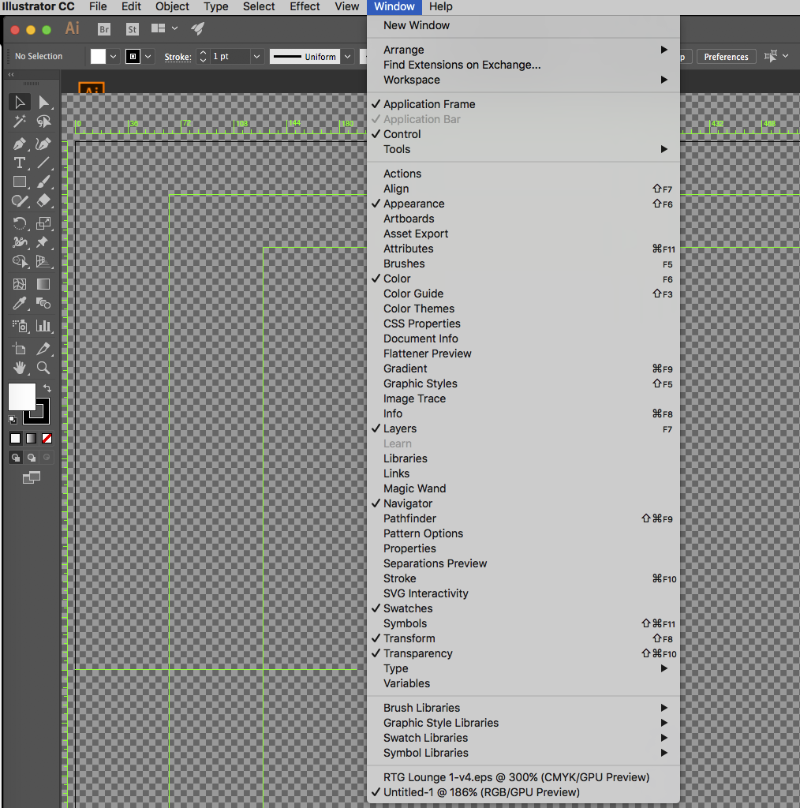The height and width of the screenshot is (808, 800).
Task: Open the Object menu
Action: click(172, 6)
